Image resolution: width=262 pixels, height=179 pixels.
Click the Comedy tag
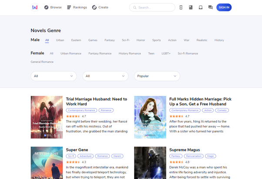tap(222, 110)
